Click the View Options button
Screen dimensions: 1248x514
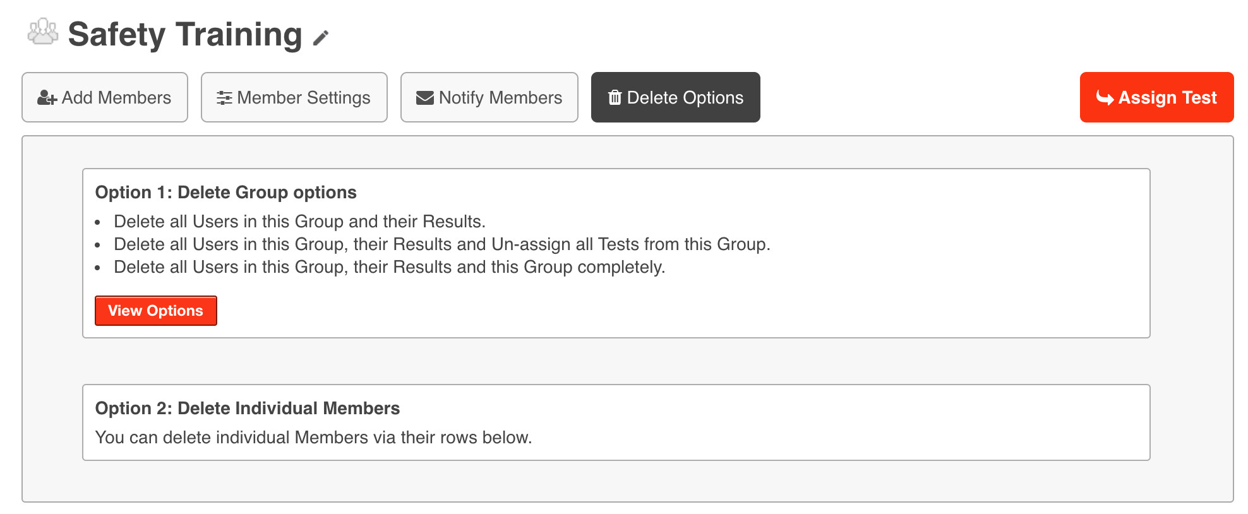pyautogui.click(x=156, y=311)
